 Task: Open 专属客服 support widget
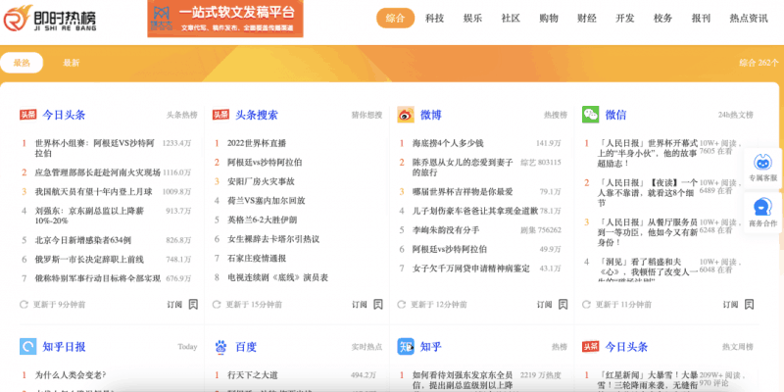click(x=763, y=168)
